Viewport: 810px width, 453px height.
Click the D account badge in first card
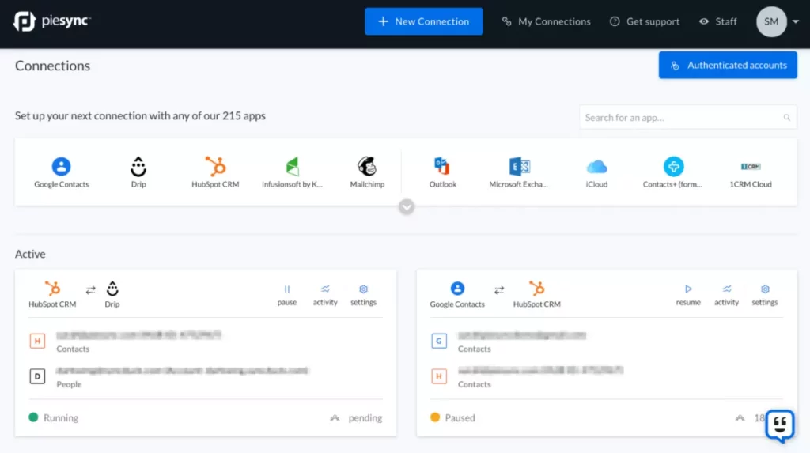click(x=37, y=376)
